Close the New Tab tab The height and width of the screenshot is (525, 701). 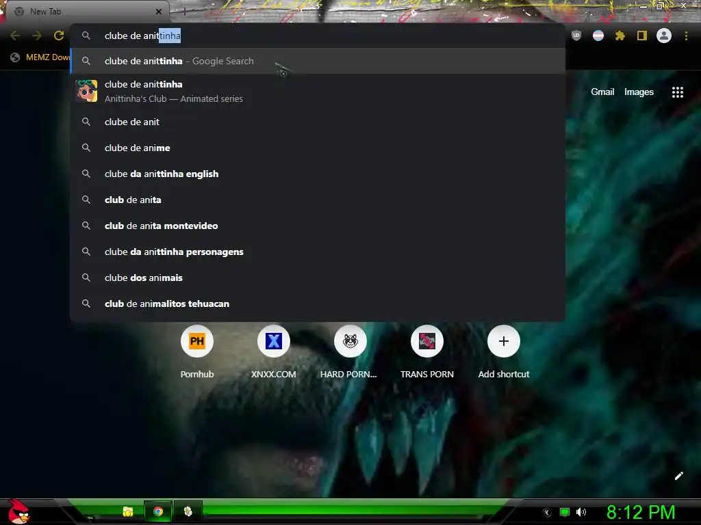pos(159,12)
